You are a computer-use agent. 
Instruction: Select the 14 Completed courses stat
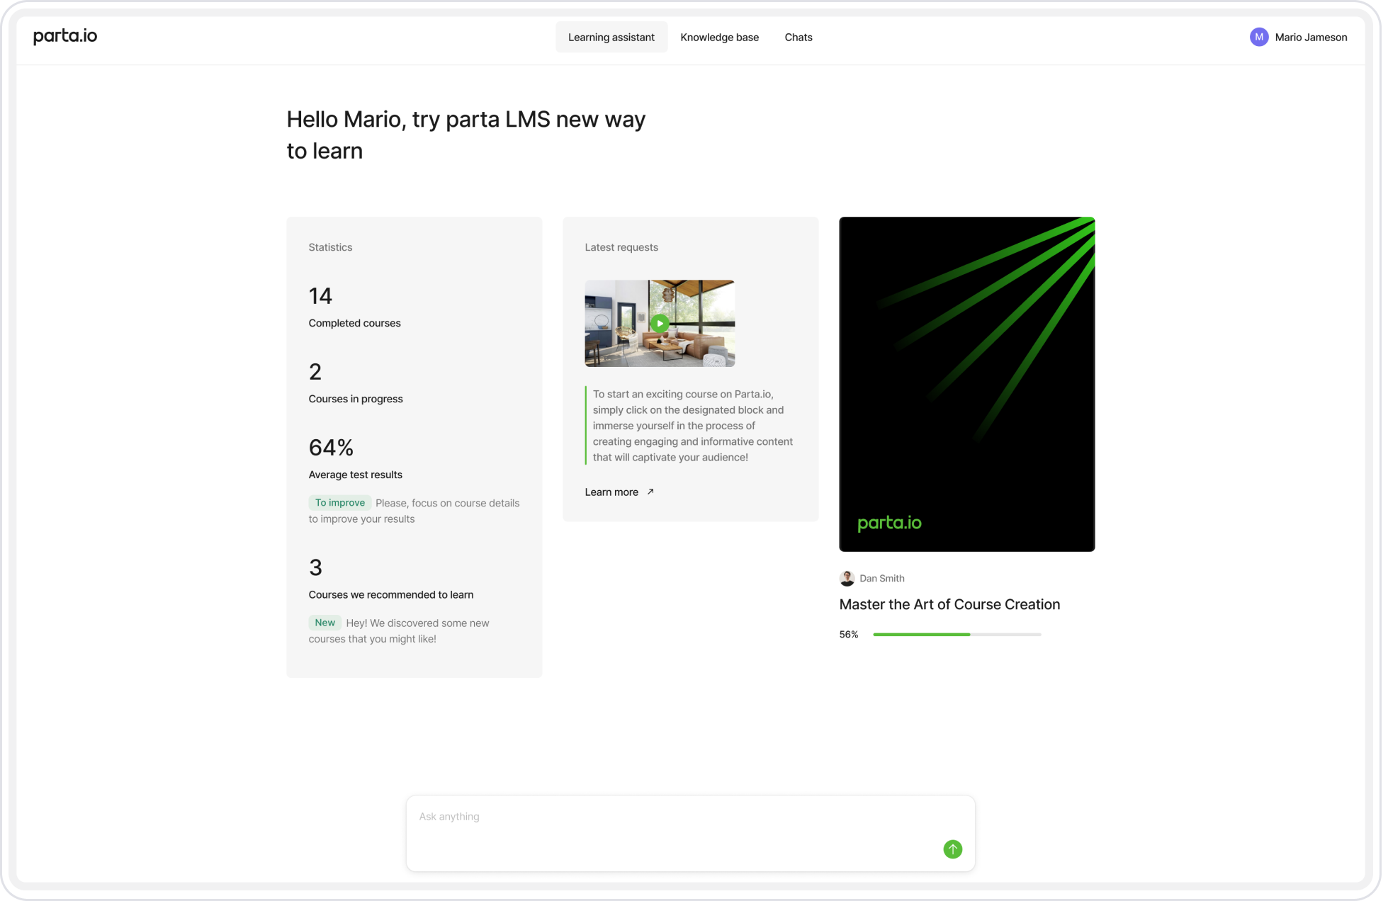(356, 307)
